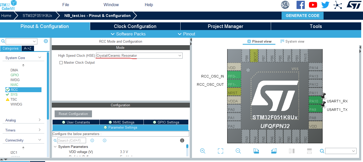Collapse System Parameters group
Viewport: 363px width, 162px height.
pos(55,147)
